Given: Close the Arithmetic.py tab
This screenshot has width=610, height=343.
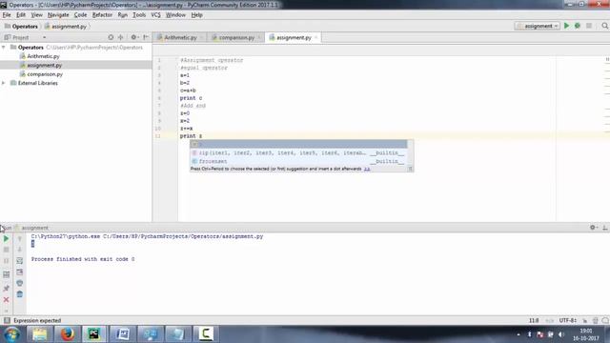Looking at the screenshot, I should point(202,38).
